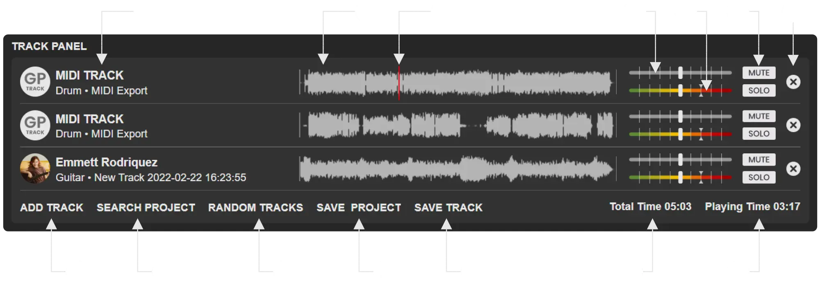Mute the first MIDI track
Screen dimensions: 820x283
click(759, 73)
